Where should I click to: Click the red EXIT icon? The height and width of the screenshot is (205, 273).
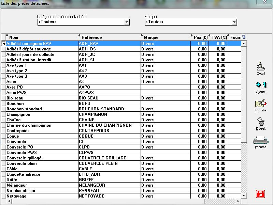pyautogui.click(x=260, y=194)
